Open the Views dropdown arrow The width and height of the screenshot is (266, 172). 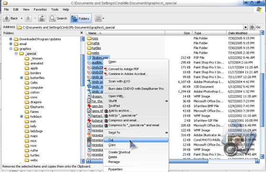click(103, 19)
